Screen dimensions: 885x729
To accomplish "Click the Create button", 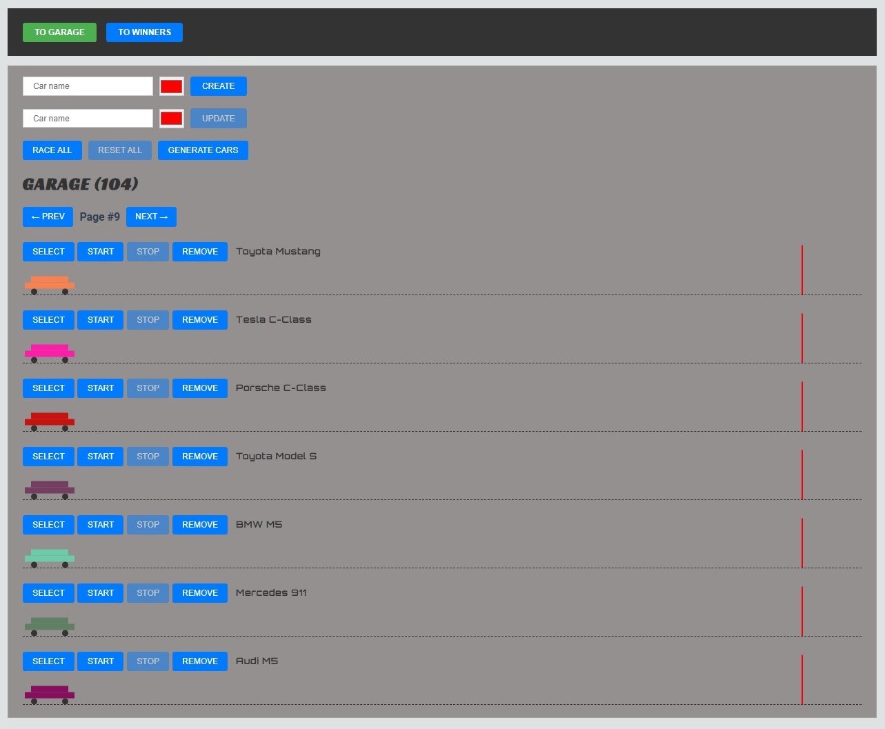I will (219, 86).
